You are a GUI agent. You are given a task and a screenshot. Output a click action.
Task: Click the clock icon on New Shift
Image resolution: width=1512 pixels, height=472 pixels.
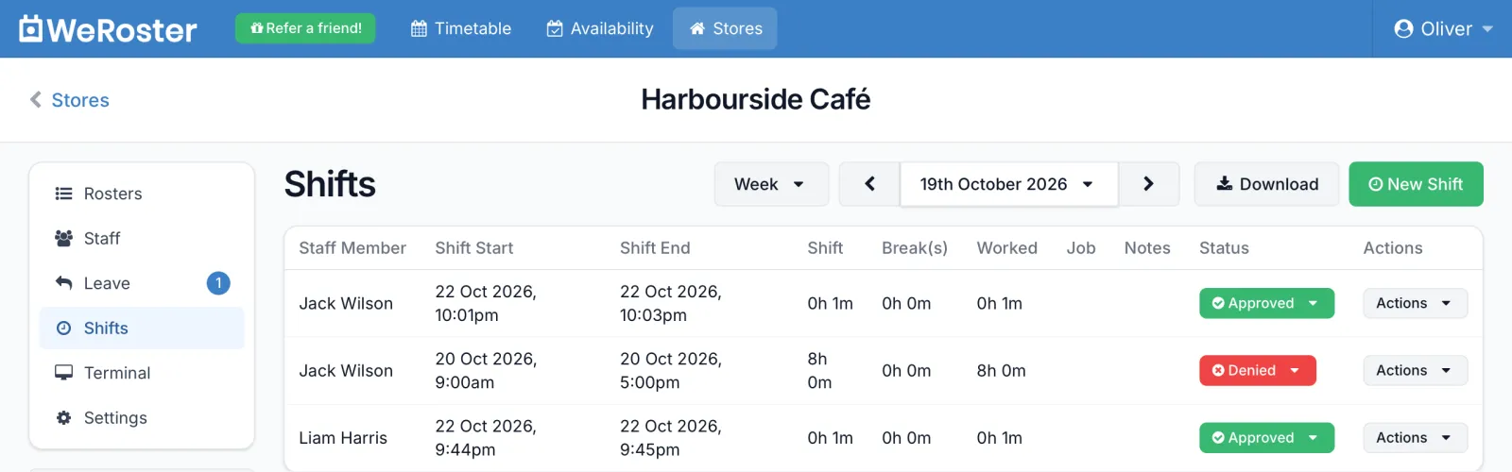[1376, 184]
